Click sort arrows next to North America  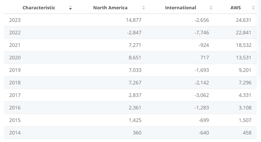point(143,8)
